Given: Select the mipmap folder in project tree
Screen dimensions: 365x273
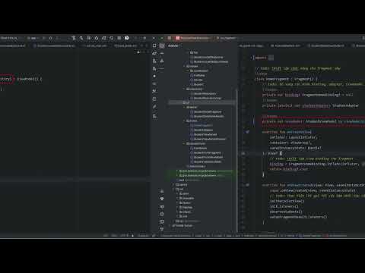Looking at the screenshot, I should point(186,207).
